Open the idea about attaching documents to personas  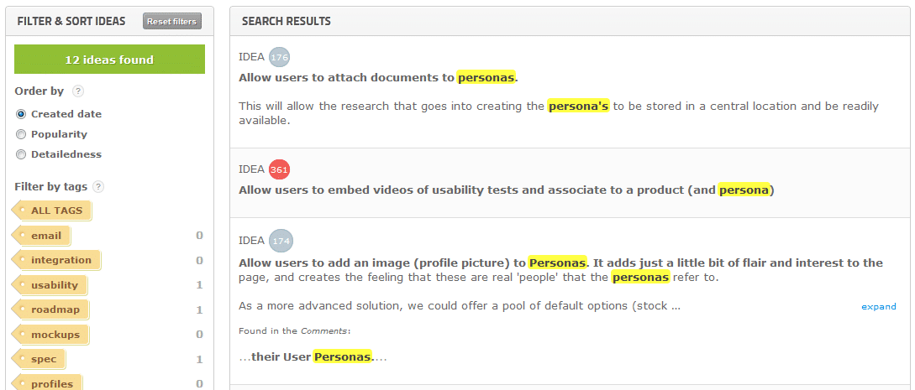click(x=378, y=78)
